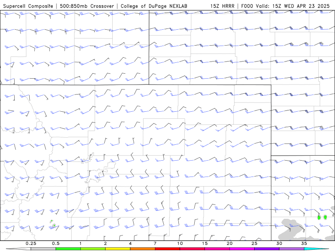Viewport: 335px width, 251px height.
Task: Click the "35" color scale label
Action: [x=304, y=243]
